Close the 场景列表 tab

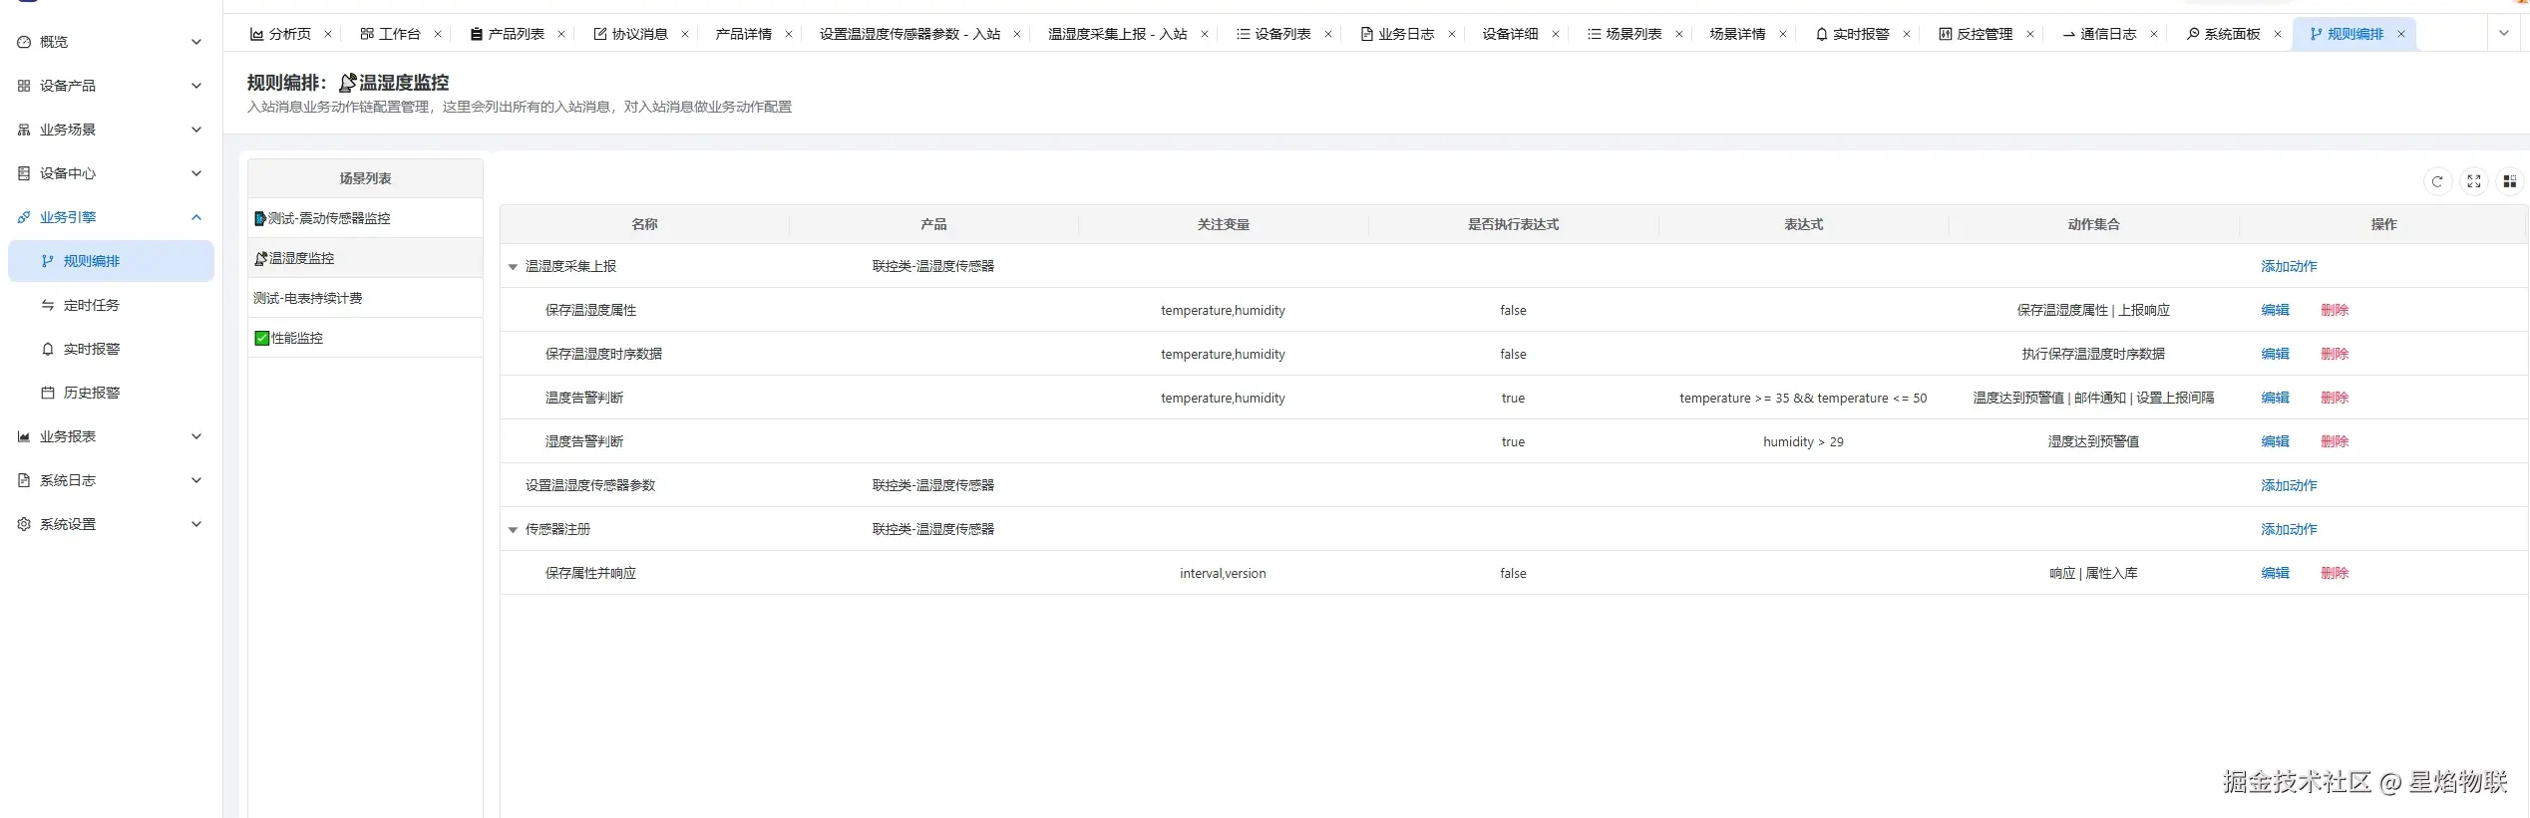(x=1679, y=34)
